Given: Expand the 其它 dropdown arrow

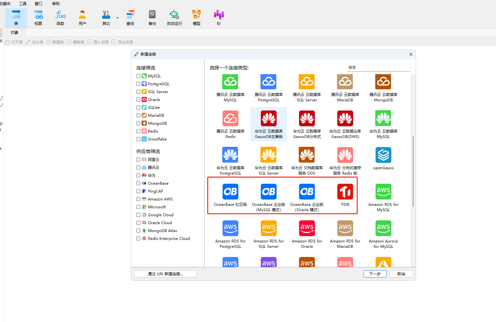Looking at the screenshot, I should click(117, 18).
